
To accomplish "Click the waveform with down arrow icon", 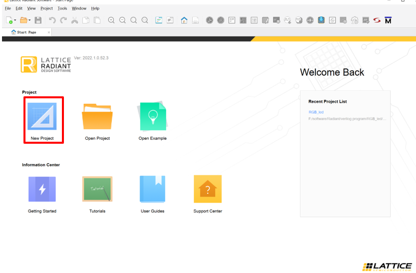I will pyautogui.click(x=288, y=20).
